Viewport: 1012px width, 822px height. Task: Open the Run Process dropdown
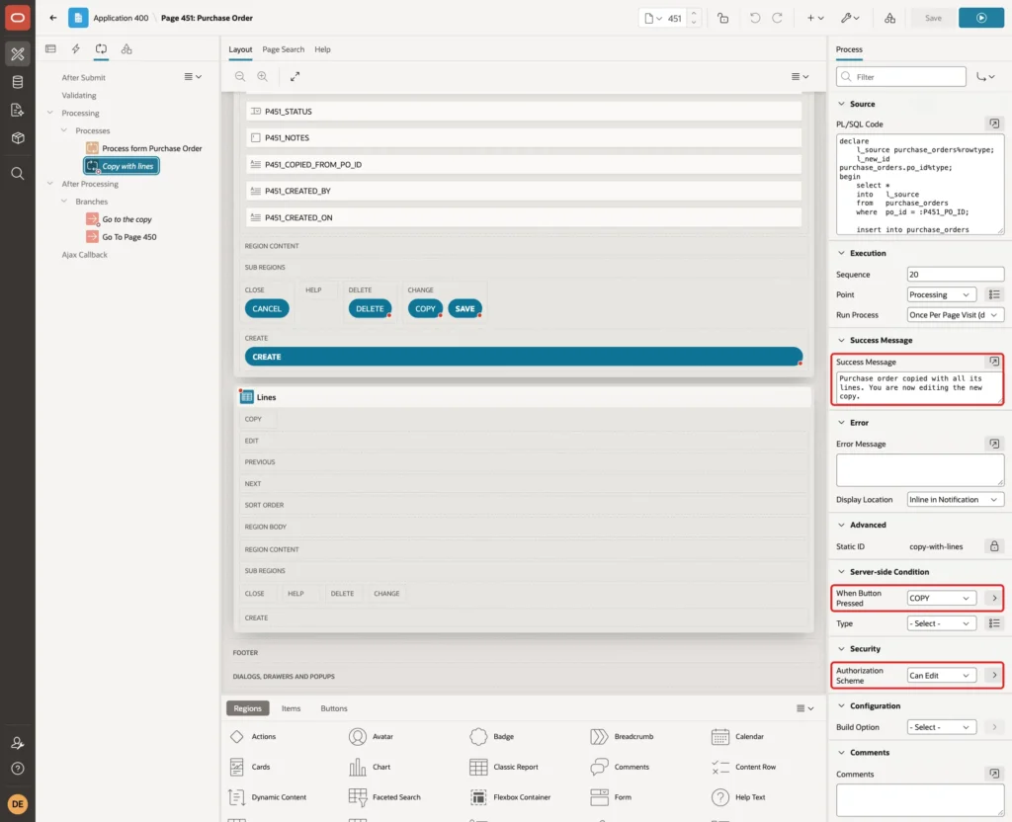956,315
